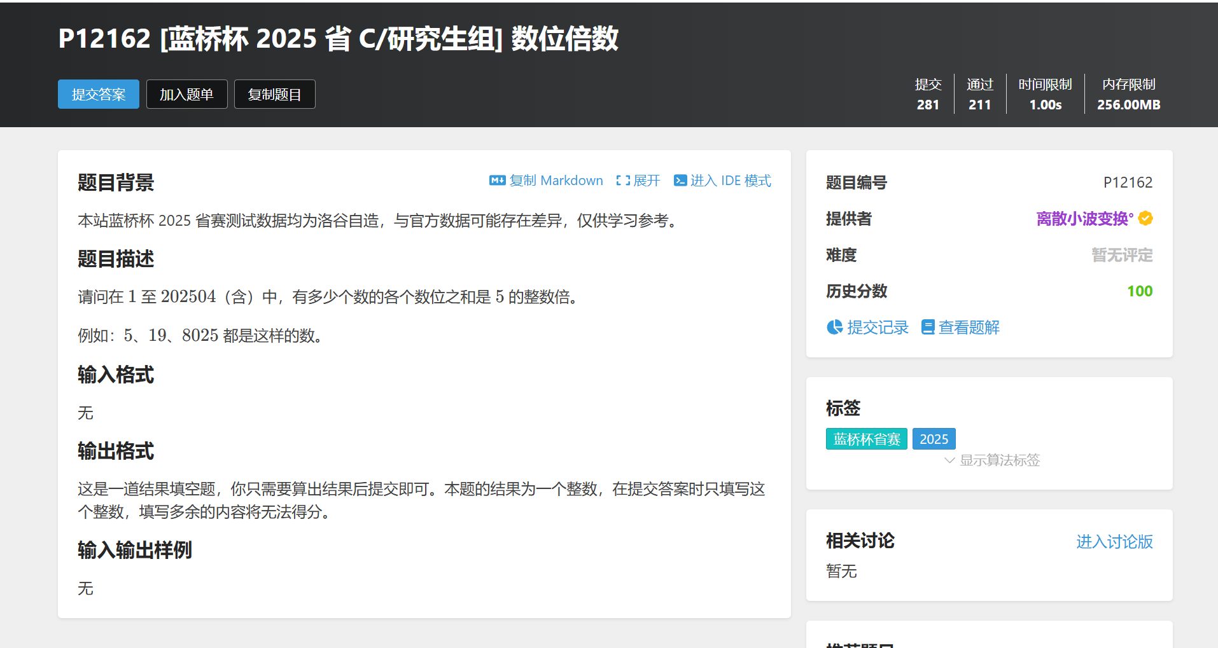Click difficulty value 暂无评定

(x=1122, y=255)
